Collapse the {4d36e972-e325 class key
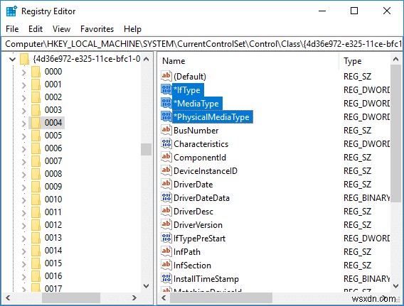This screenshot has width=404, height=306. (x=12, y=60)
